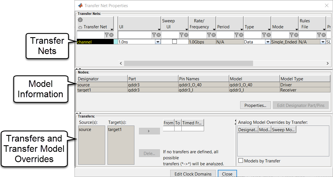Viewport: 333px width, 177px height.
Task: Click the circle filter icon in Period column
Action: pos(241,35)
